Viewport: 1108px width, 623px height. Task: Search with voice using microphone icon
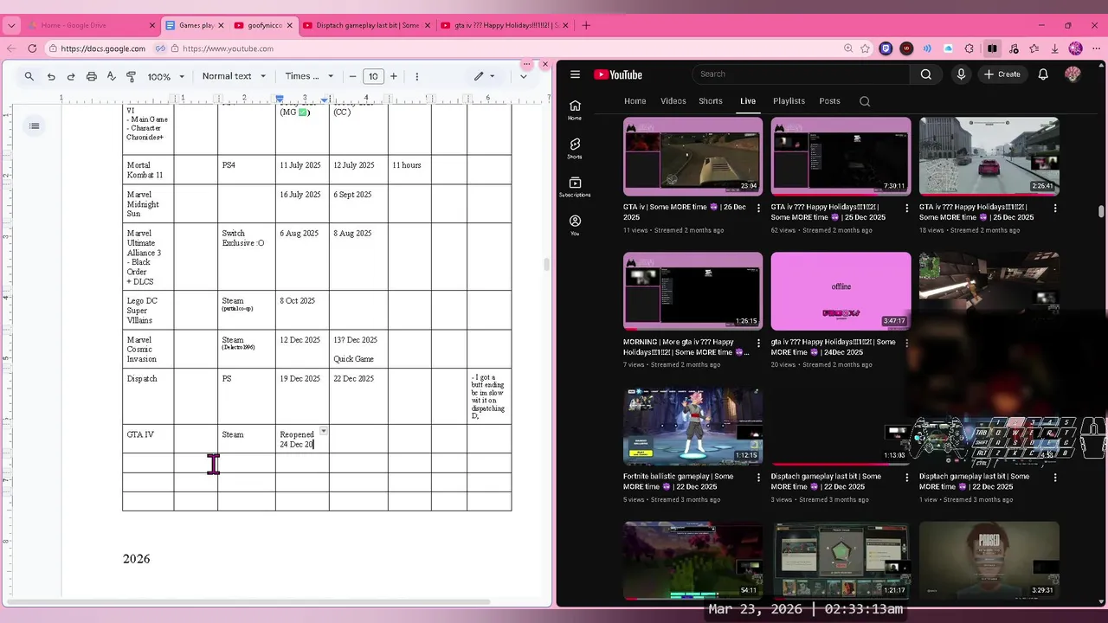point(961,74)
